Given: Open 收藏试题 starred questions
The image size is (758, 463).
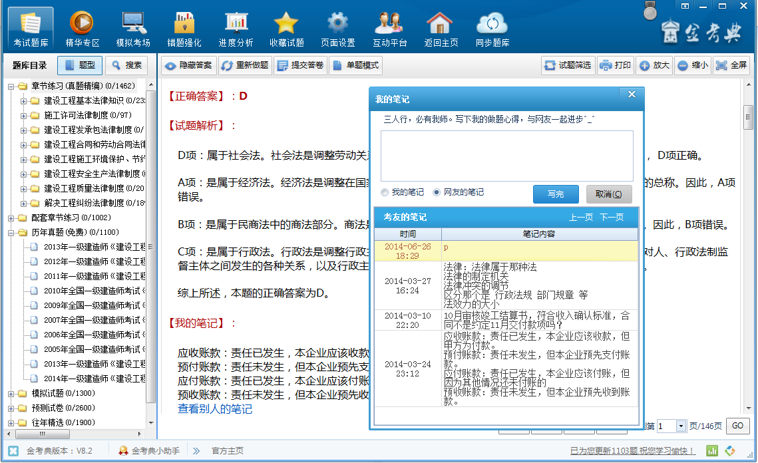Looking at the screenshot, I should point(287,29).
